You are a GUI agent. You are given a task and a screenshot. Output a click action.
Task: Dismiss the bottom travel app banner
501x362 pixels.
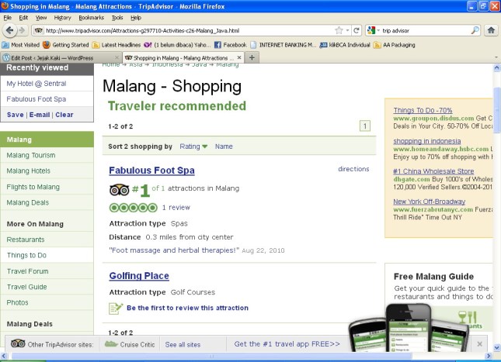pos(479,344)
